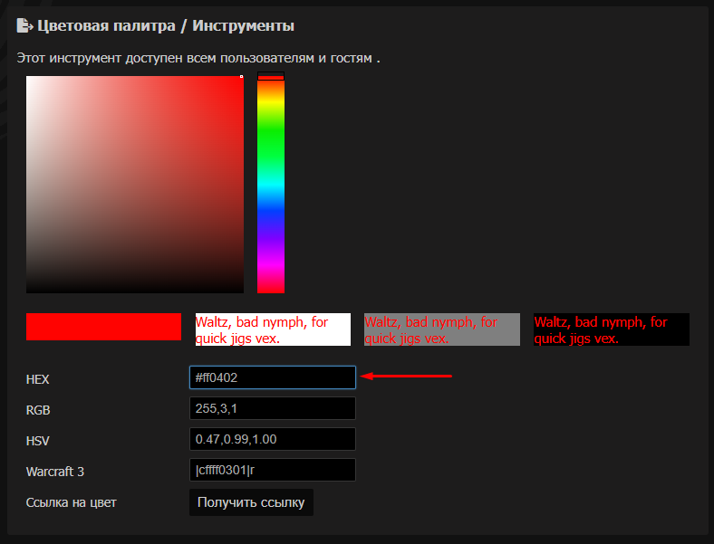
Task: Click the hue slider handle at top
Action: (x=271, y=76)
